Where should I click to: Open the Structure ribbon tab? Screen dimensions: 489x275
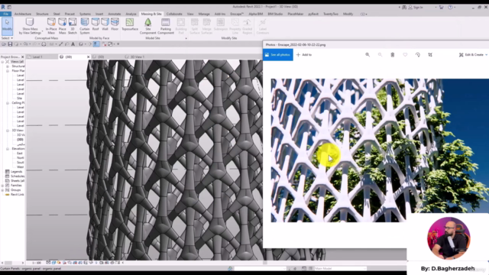(42, 14)
